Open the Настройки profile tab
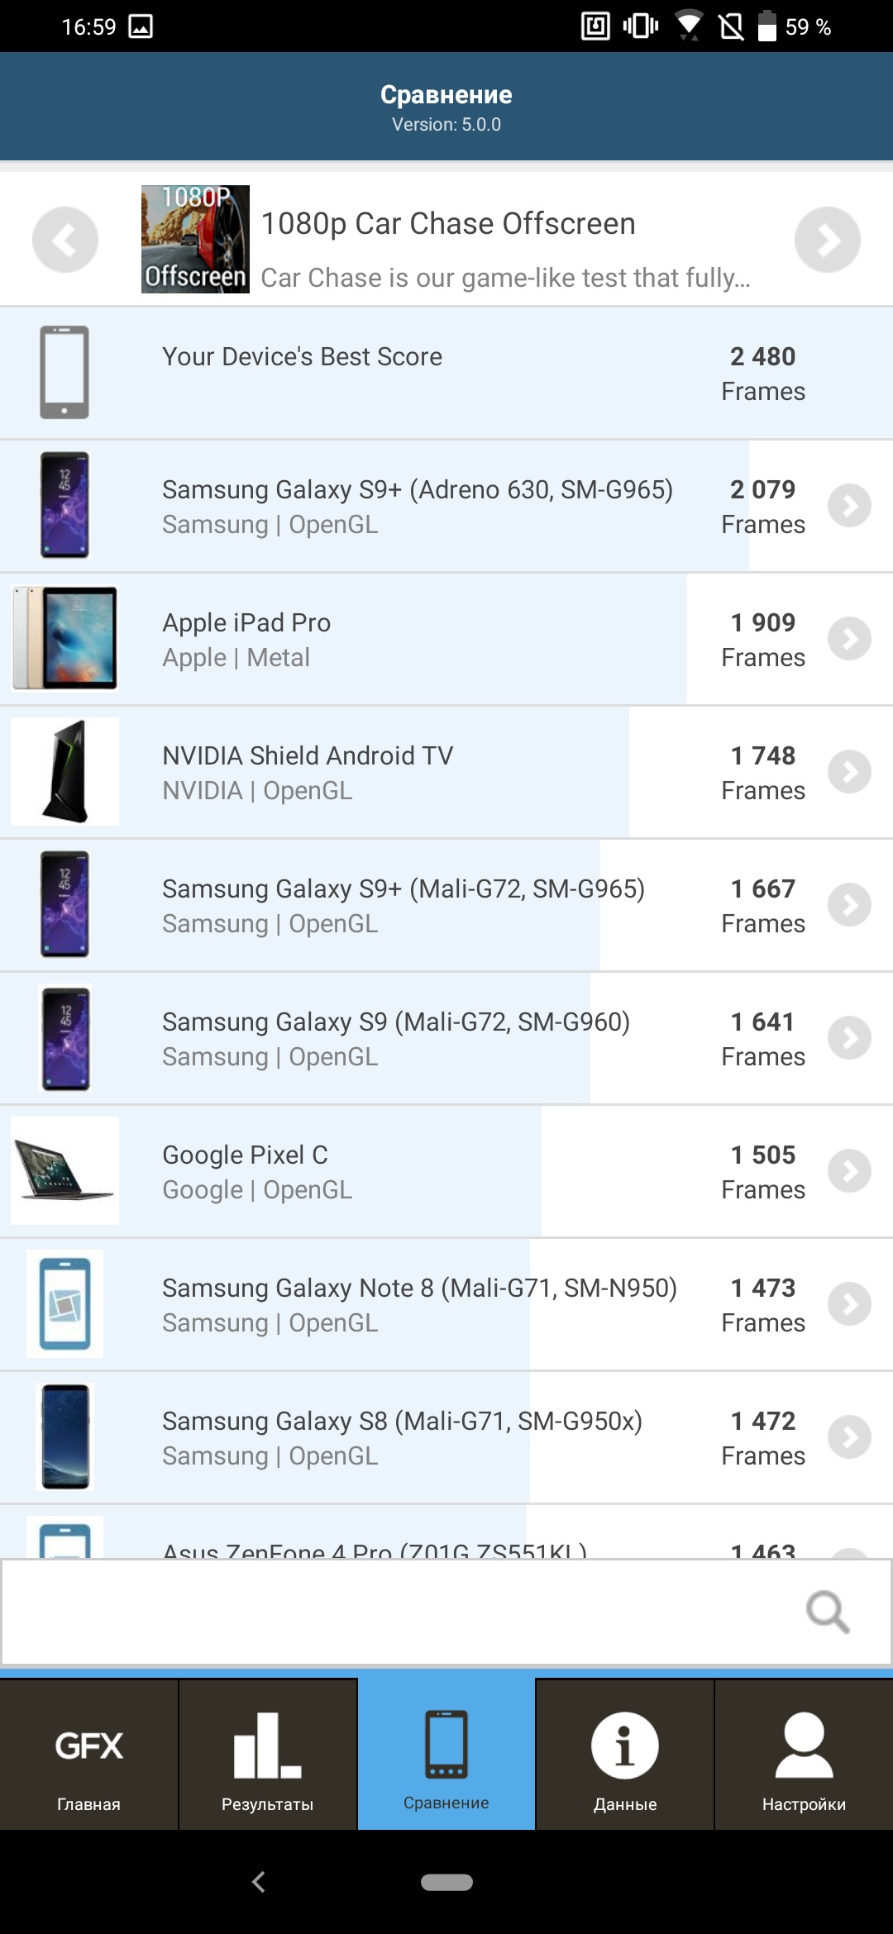Screen dimensions: 893x1934 pyautogui.click(x=804, y=1755)
